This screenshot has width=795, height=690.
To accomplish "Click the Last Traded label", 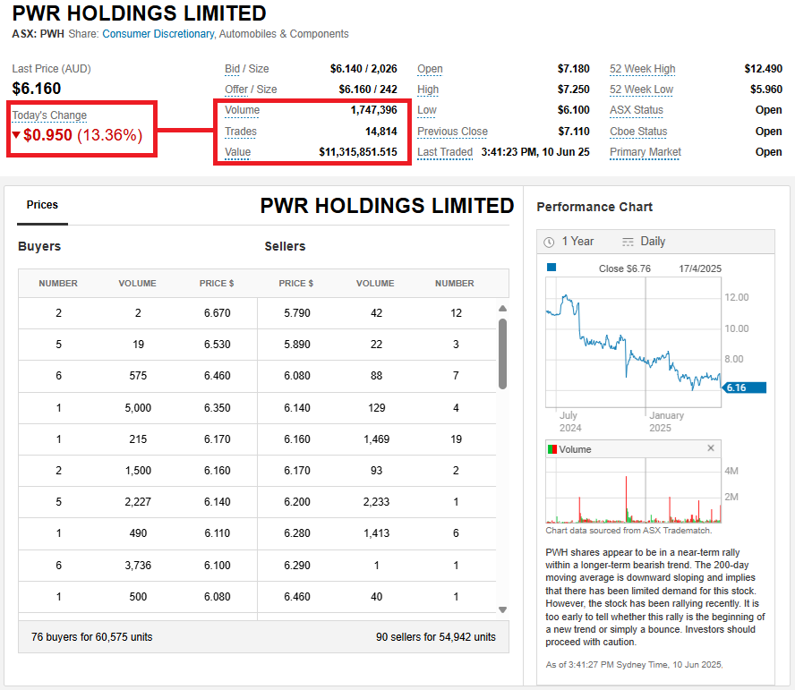I will (445, 152).
